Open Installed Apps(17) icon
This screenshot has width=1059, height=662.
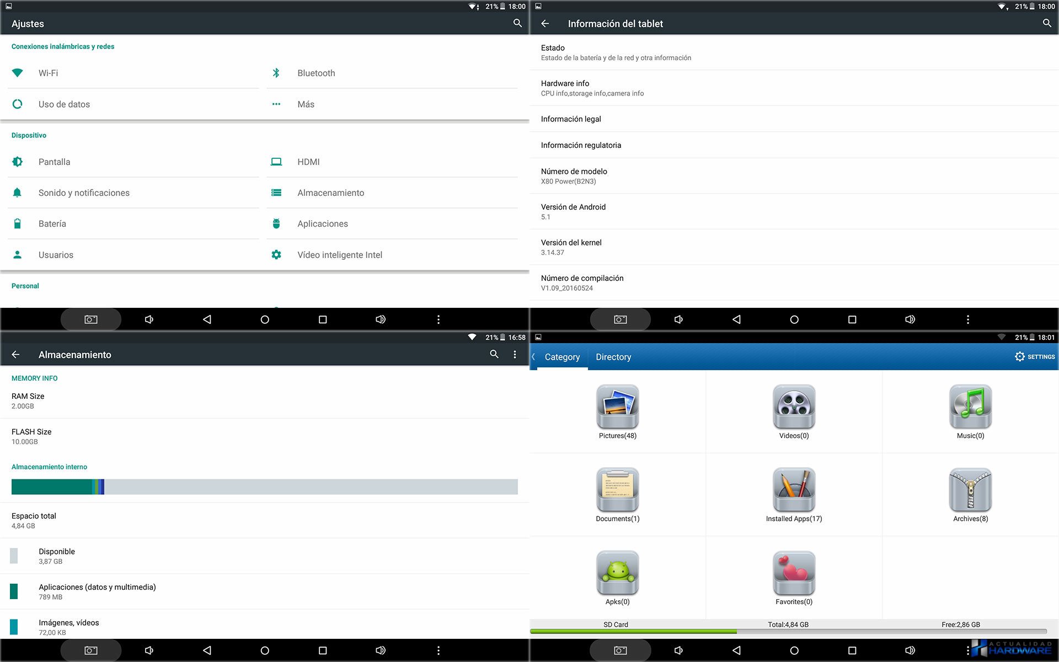(x=794, y=490)
